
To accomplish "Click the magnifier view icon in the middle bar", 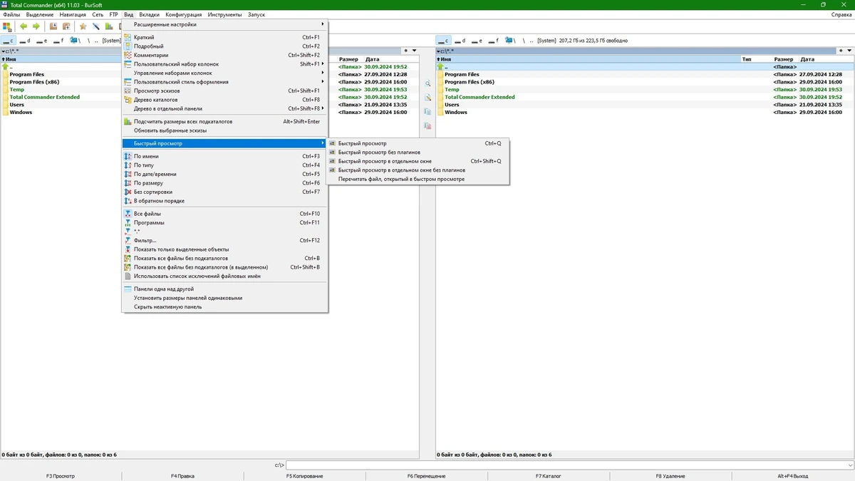I will click(x=427, y=83).
